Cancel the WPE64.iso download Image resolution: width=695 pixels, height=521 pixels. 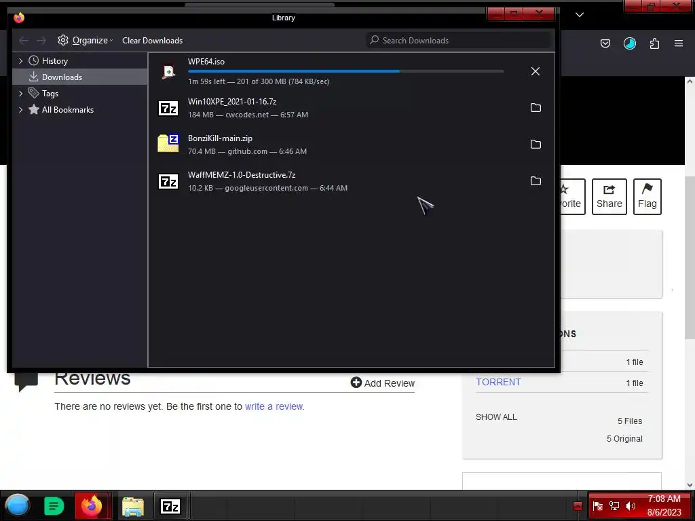coord(536,71)
